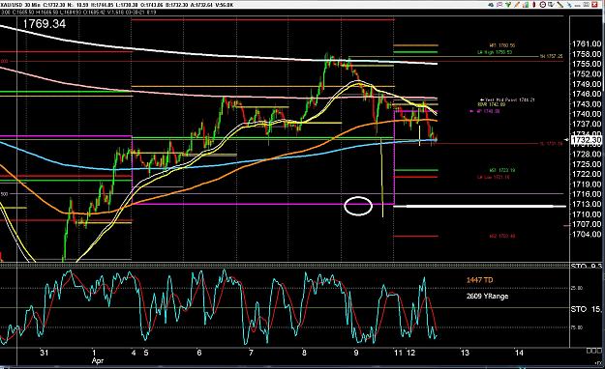
Task: Click the maximize chart window icon
Action: point(586,5)
